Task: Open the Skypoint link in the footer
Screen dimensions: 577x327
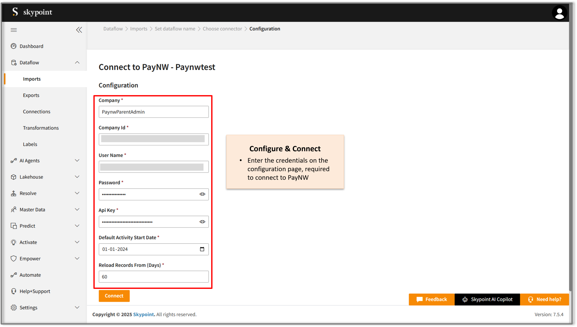Action: coord(143,314)
